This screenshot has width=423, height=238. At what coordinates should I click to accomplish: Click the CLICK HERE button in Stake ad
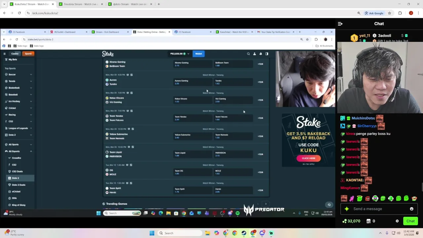(x=308, y=158)
